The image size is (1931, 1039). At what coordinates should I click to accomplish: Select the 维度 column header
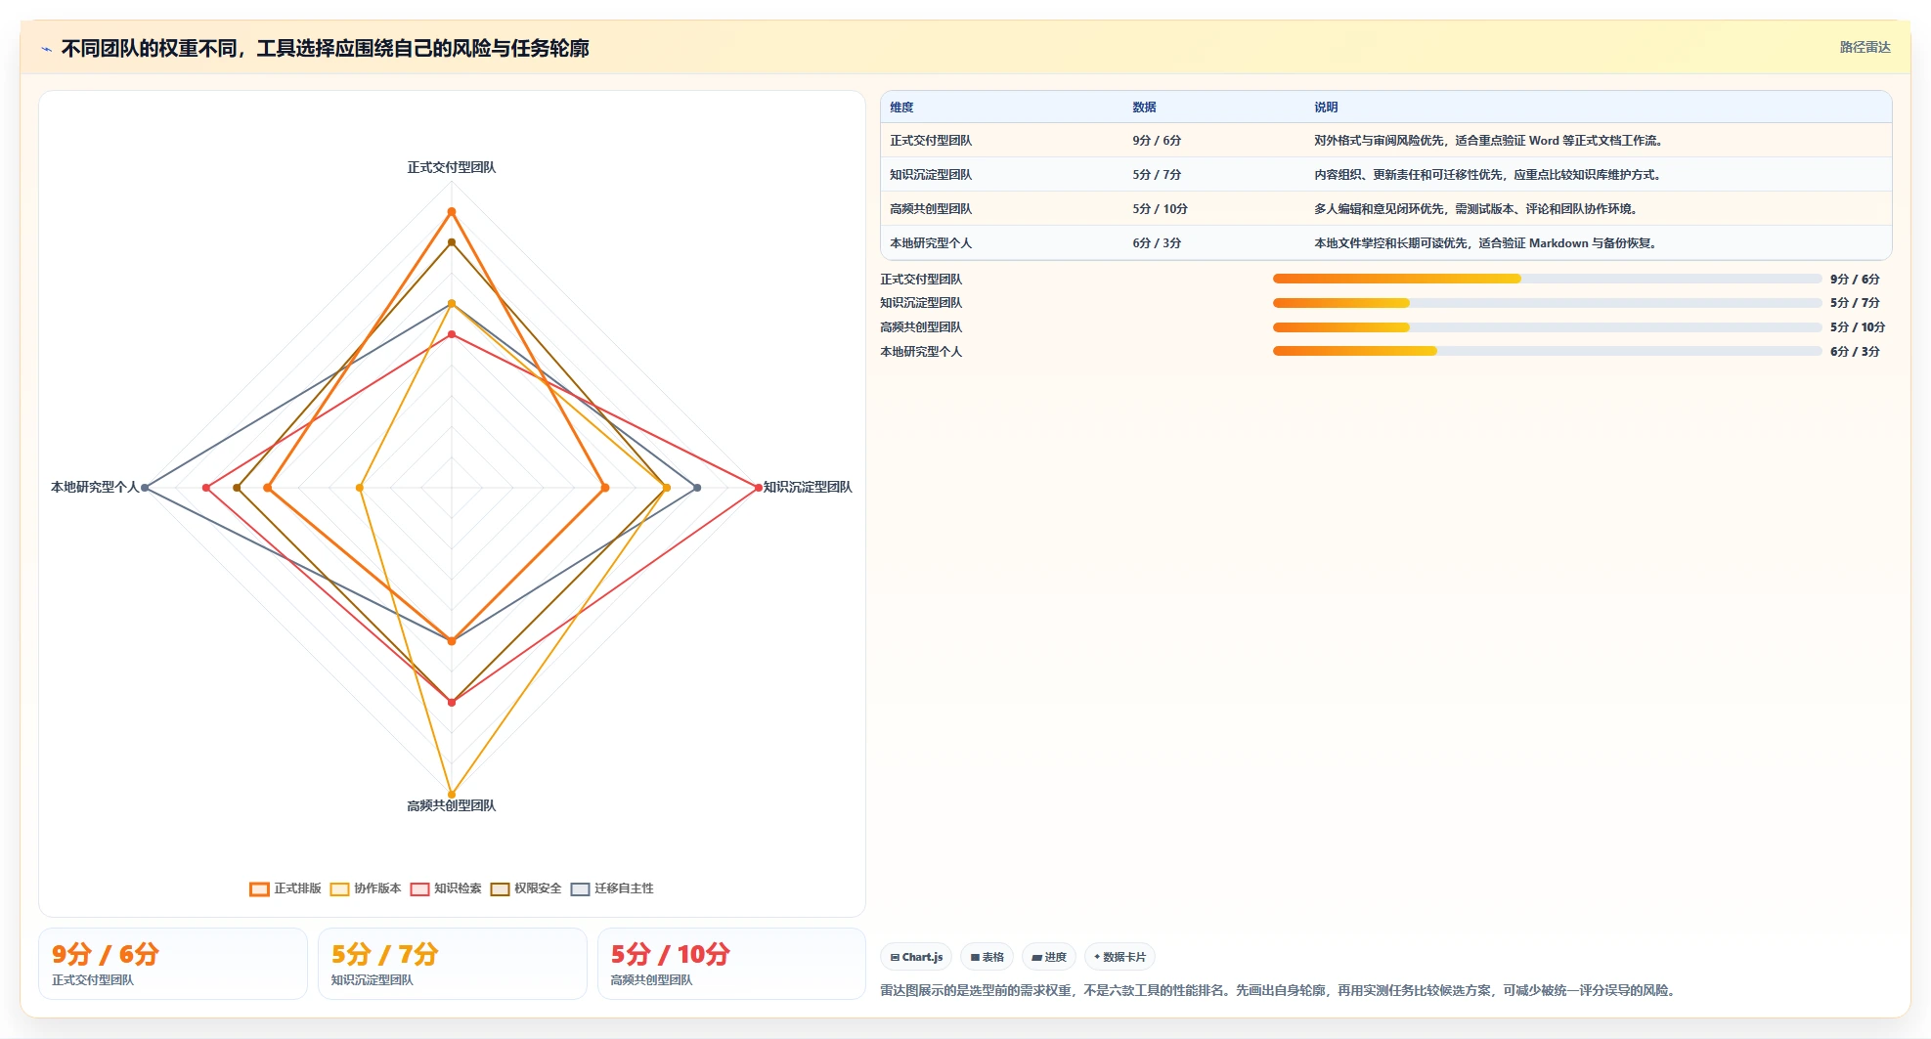click(x=901, y=108)
